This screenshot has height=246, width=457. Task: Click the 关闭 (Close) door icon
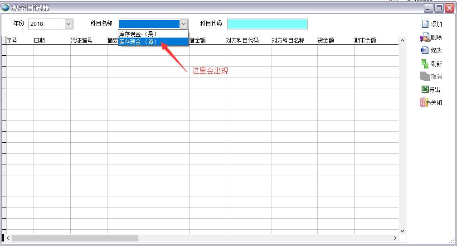pos(425,102)
